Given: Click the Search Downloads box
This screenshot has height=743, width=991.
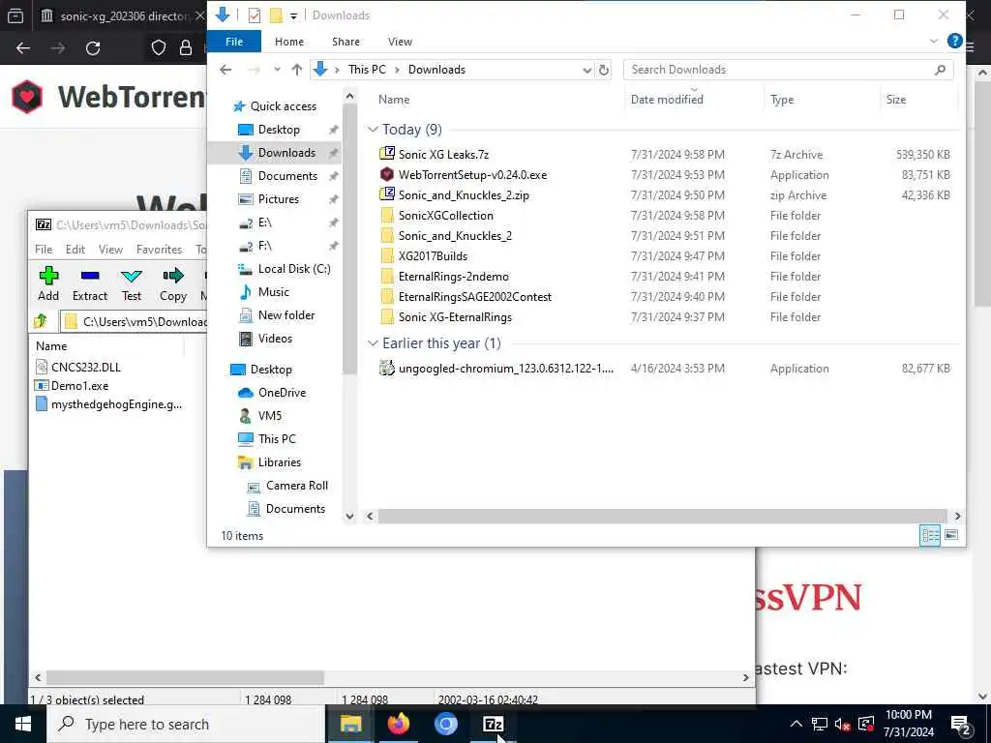Looking at the screenshot, I should pyautogui.click(x=788, y=70).
